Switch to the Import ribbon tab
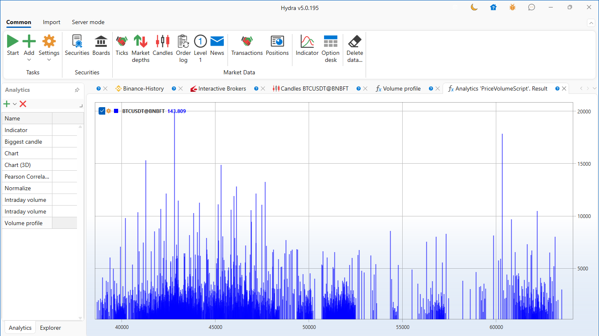 point(52,22)
